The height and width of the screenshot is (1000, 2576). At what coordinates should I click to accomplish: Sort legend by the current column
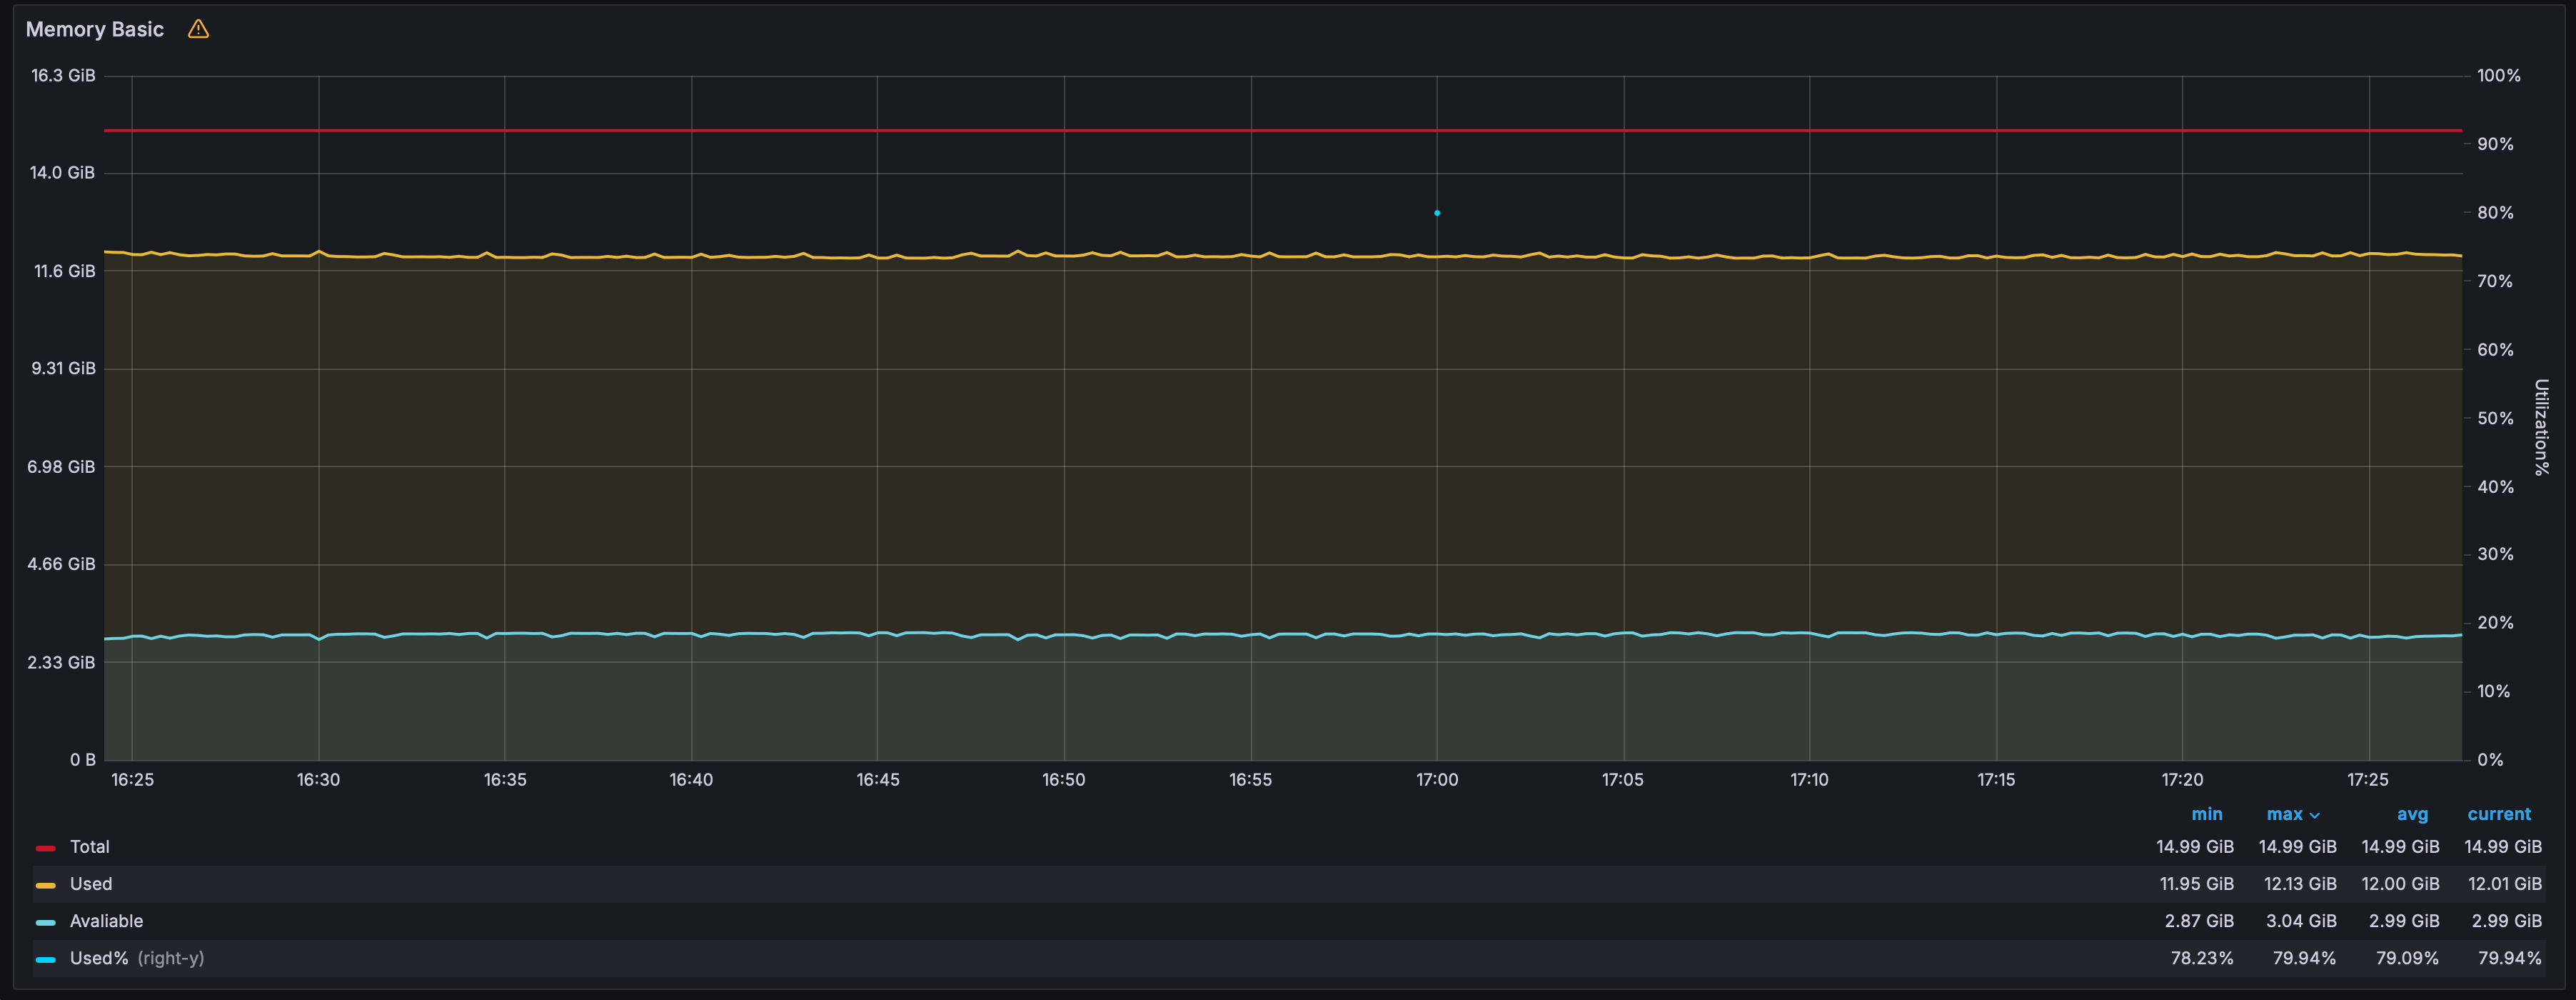[2498, 814]
